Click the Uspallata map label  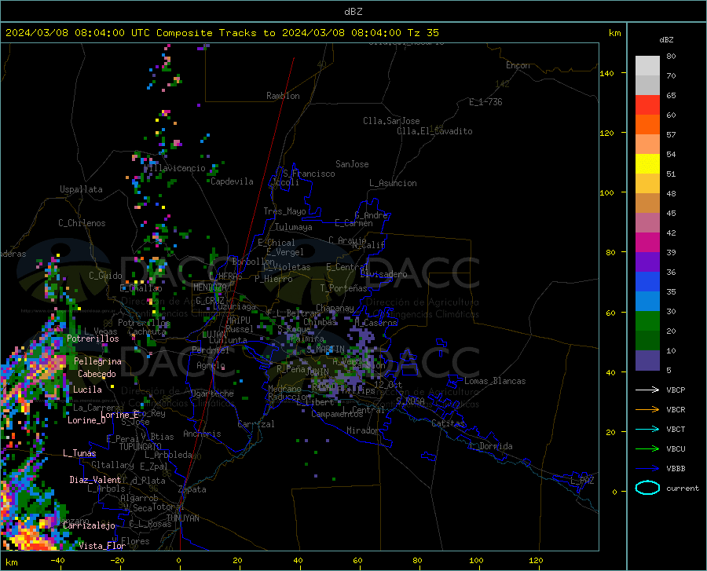click(x=81, y=189)
